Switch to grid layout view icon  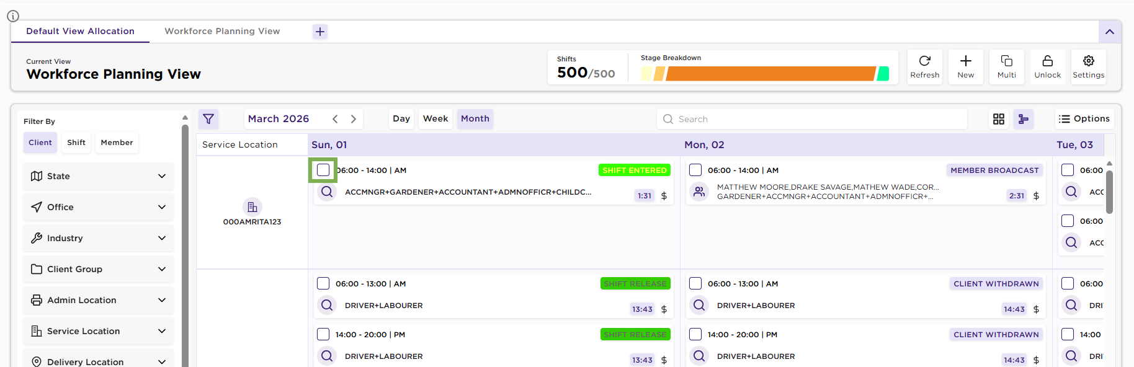(998, 119)
